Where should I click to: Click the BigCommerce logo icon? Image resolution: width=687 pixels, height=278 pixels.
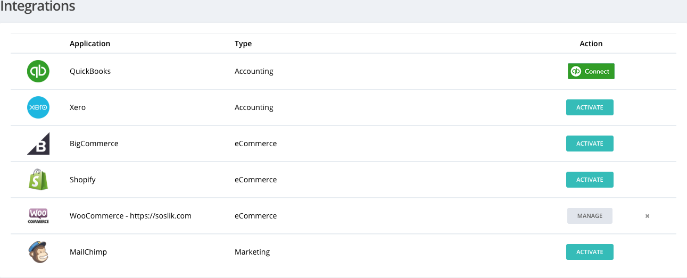pos(38,144)
